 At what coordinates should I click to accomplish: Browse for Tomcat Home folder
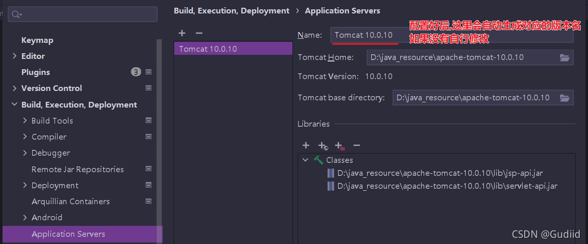pos(564,57)
